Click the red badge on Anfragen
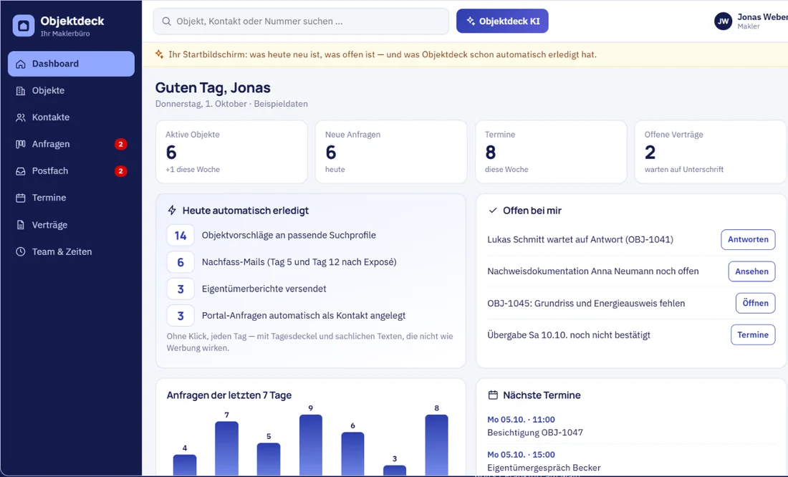788x477 pixels. click(120, 144)
